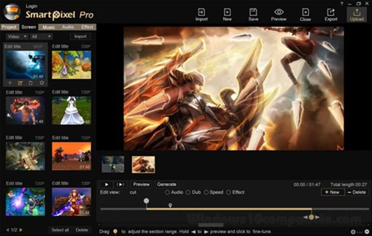Switch to the Screen tab
Viewport: 372px width, 236px height.
tap(28, 27)
